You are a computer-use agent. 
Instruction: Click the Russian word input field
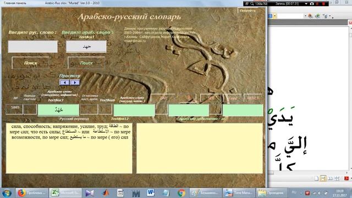pyautogui.click(x=33, y=46)
